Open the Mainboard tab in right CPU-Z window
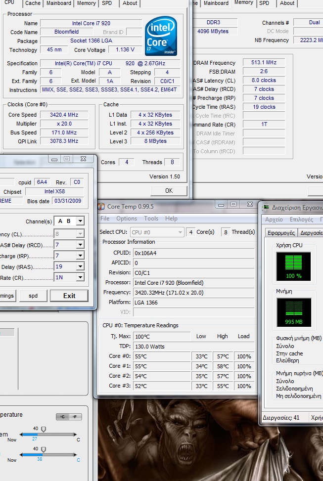The image size is (323, 481). point(216,3)
